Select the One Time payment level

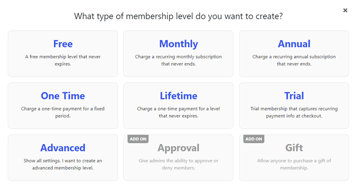click(x=63, y=96)
